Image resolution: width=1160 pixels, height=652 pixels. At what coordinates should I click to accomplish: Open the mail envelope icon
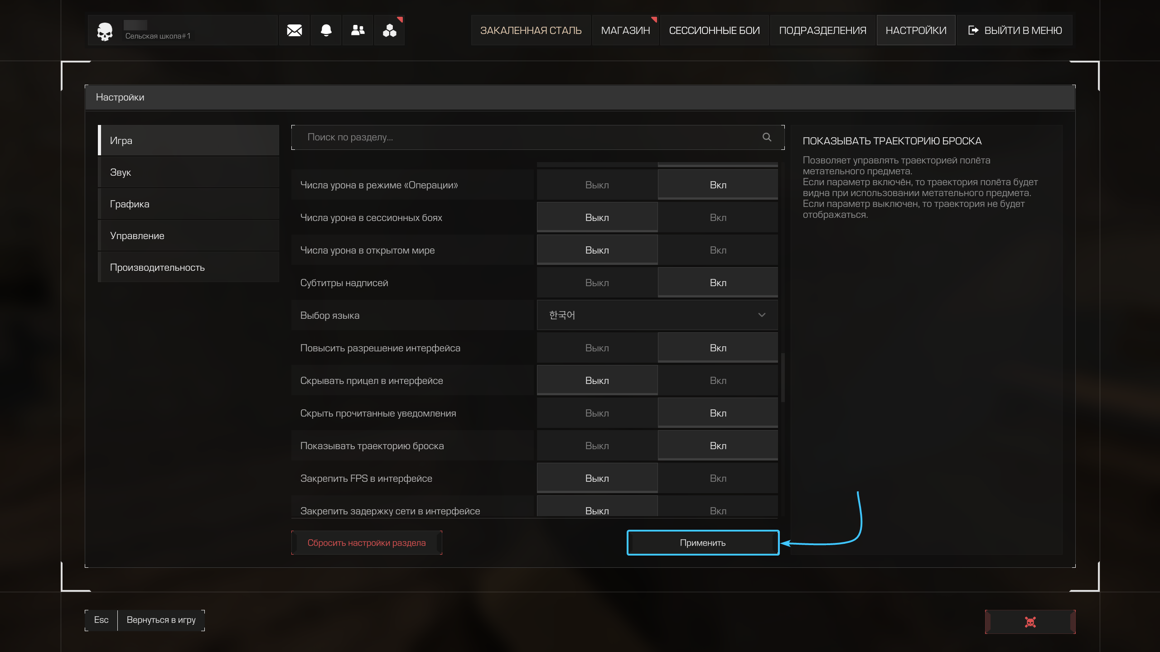coord(294,30)
